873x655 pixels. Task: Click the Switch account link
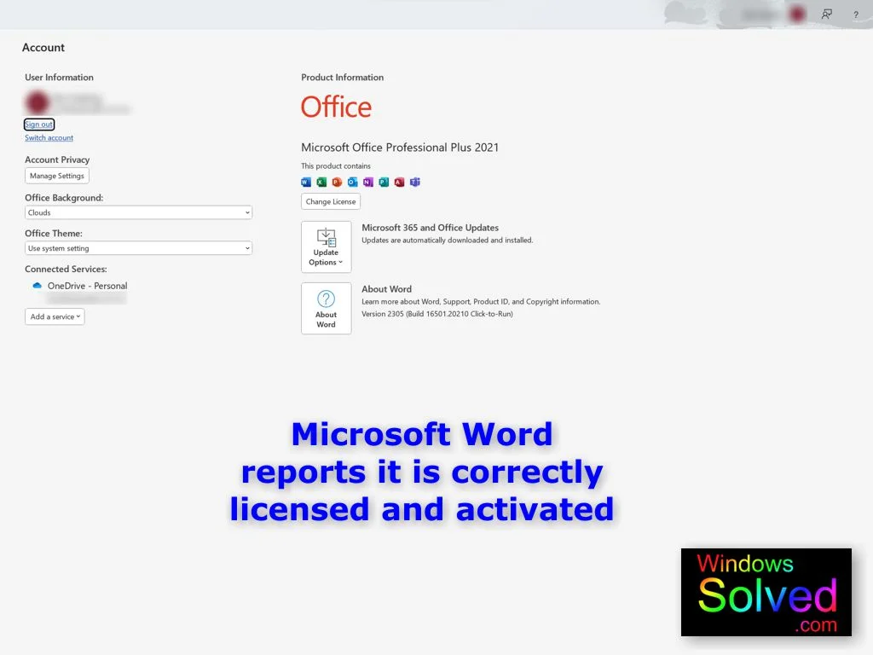pos(49,137)
